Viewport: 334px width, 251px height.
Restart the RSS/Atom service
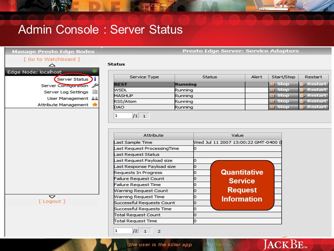tap(313, 101)
